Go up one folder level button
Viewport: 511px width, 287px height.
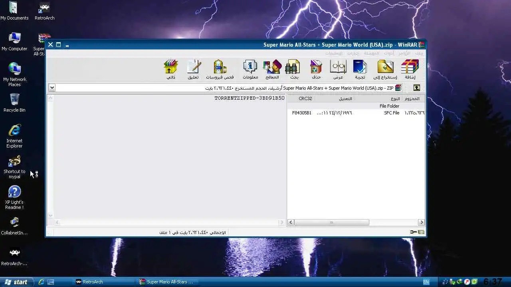tap(416, 88)
